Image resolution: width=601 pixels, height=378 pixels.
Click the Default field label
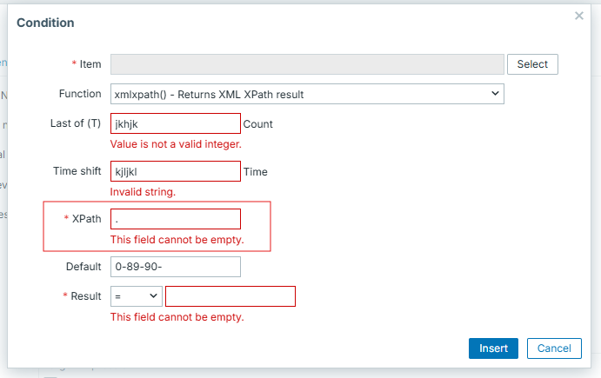click(x=83, y=267)
